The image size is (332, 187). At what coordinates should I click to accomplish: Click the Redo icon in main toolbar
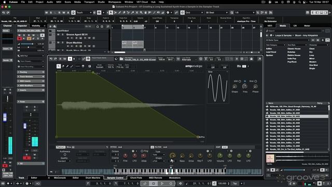point(8,12)
